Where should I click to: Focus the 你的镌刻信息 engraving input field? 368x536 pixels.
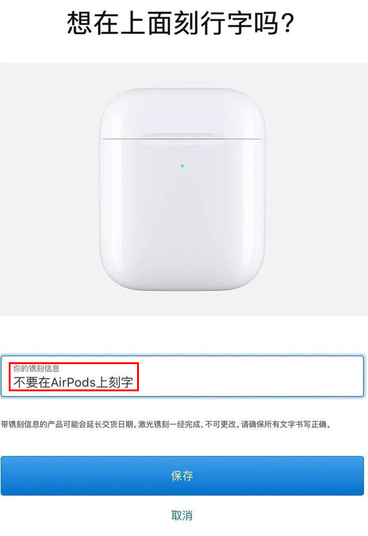tap(183, 377)
